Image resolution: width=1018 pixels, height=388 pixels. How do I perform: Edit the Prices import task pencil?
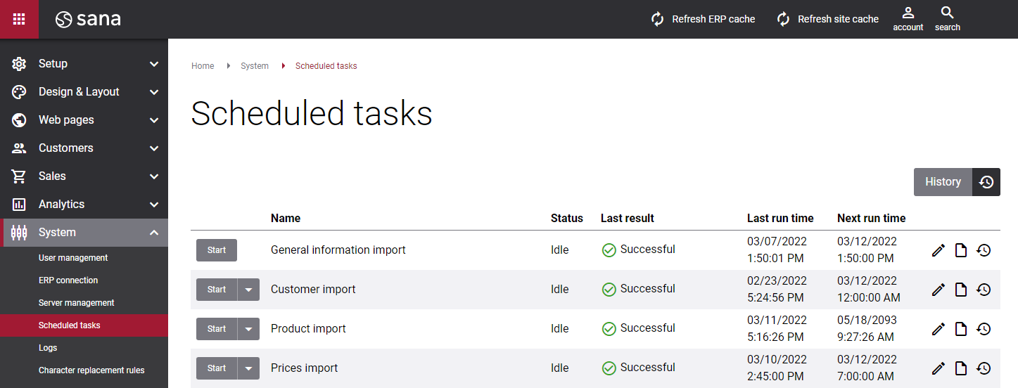click(938, 368)
